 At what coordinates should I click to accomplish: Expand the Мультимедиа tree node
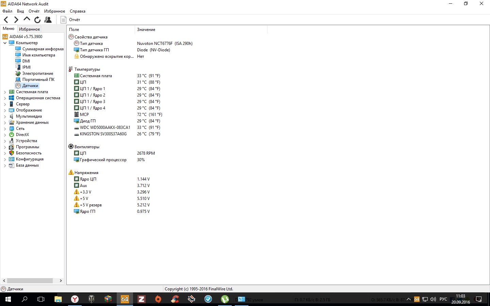pyautogui.click(x=5, y=116)
